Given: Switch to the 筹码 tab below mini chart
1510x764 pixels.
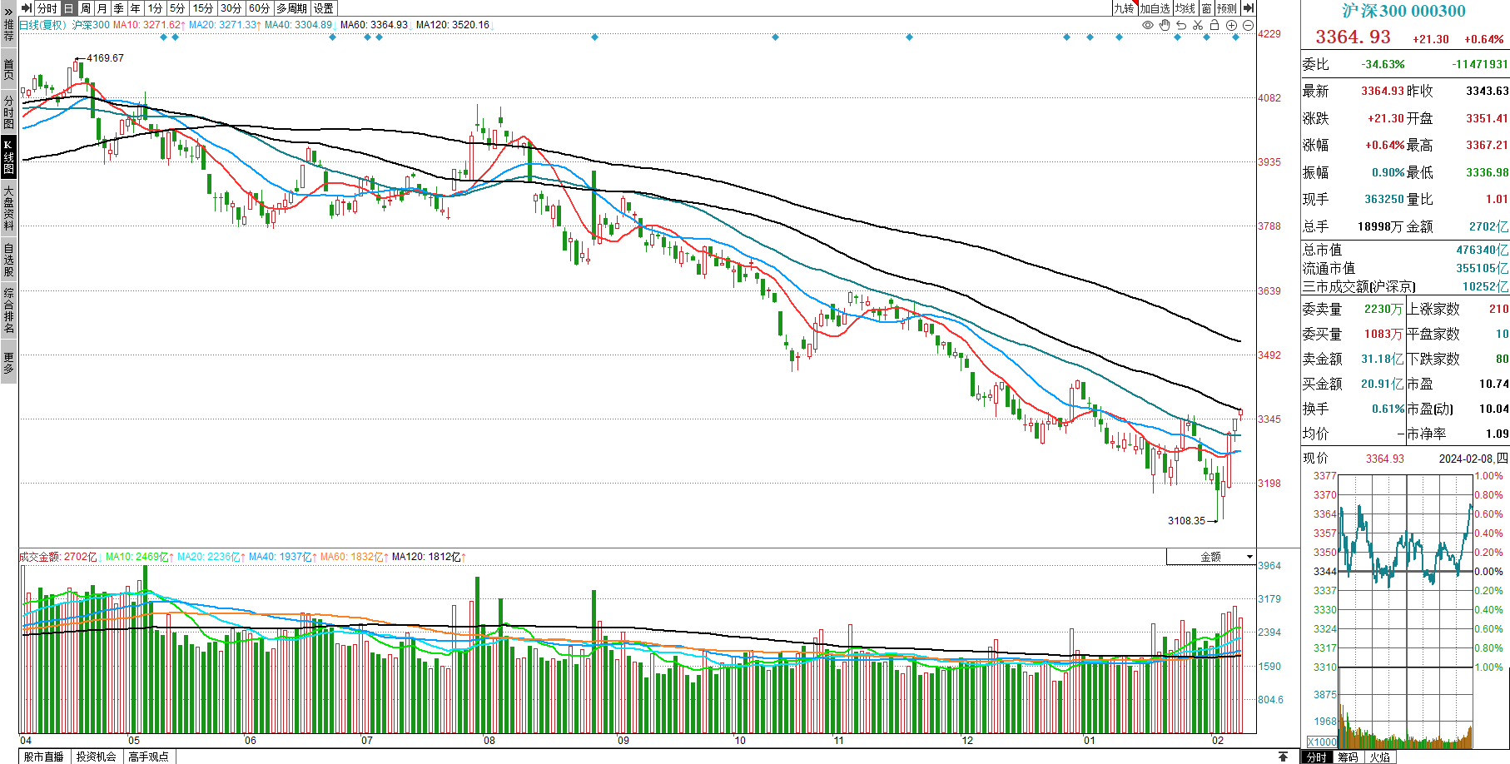Looking at the screenshot, I should [1348, 757].
